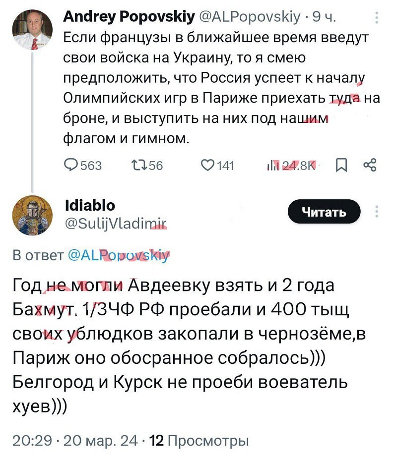
Task: Click the Idiablo display name
Action: coord(90,204)
